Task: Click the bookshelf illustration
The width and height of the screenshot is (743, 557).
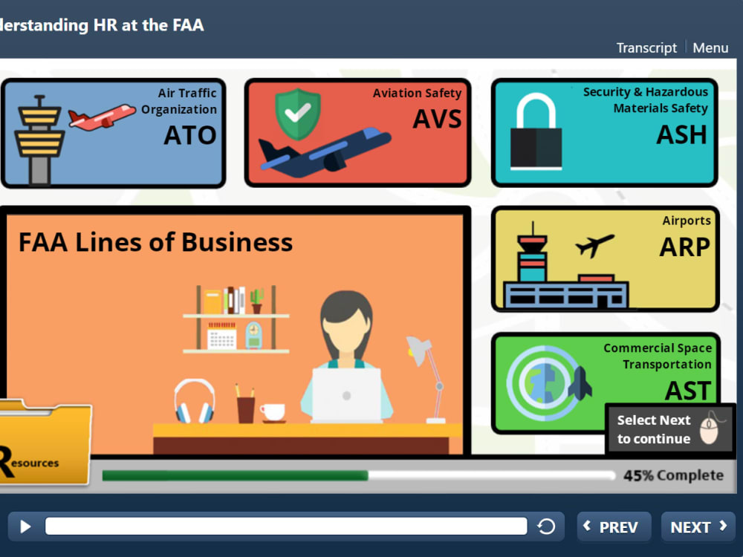Action: point(236,319)
